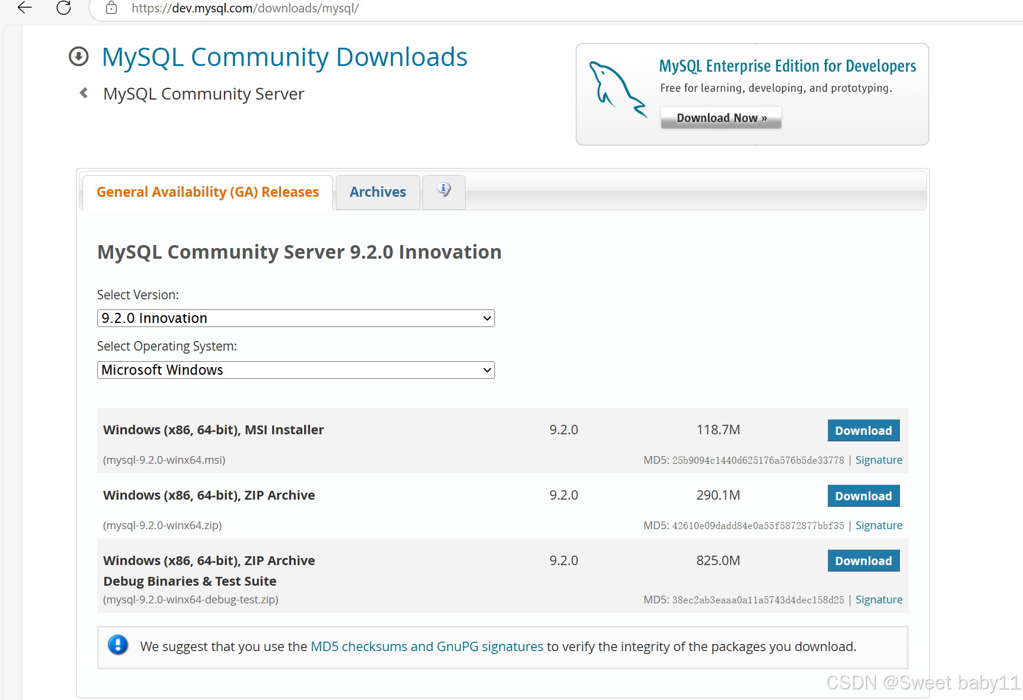The image size is (1023, 700).
Task: Click the file name (mysql-9.2.0-winx64-debug-test.zip)
Action: [191, 600]
